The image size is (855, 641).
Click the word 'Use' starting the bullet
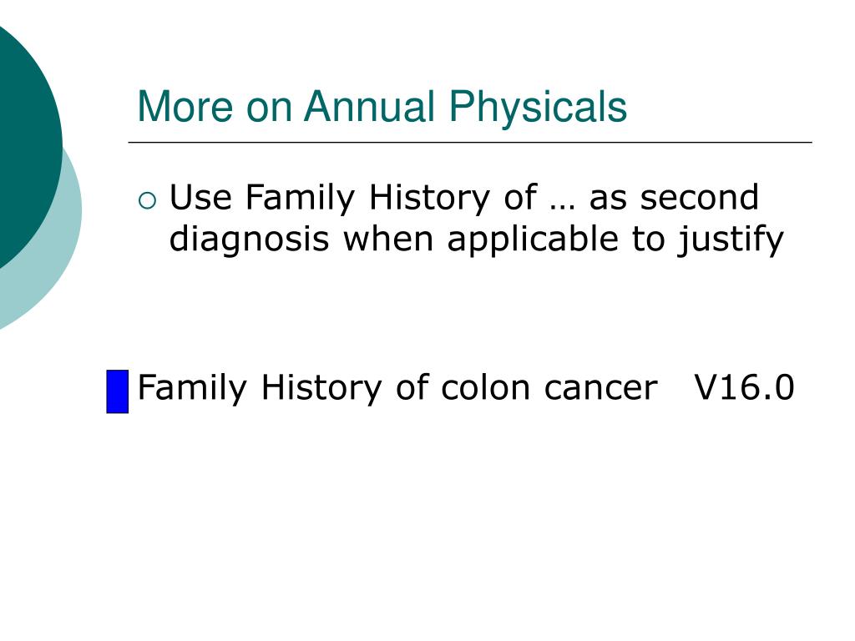(x=200, y=197)
